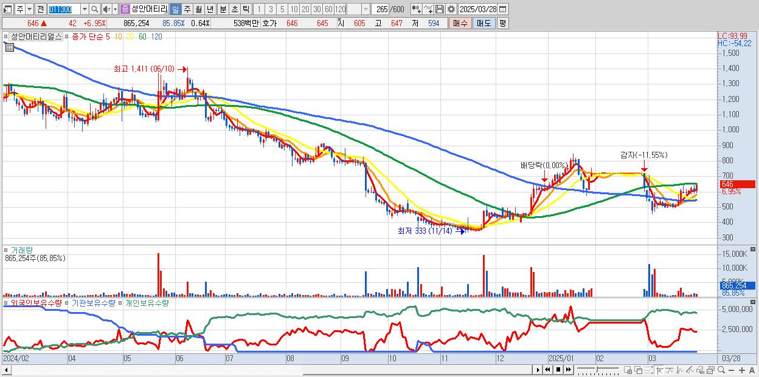Toggle the 분 (minute) period button

pos(223,9)
